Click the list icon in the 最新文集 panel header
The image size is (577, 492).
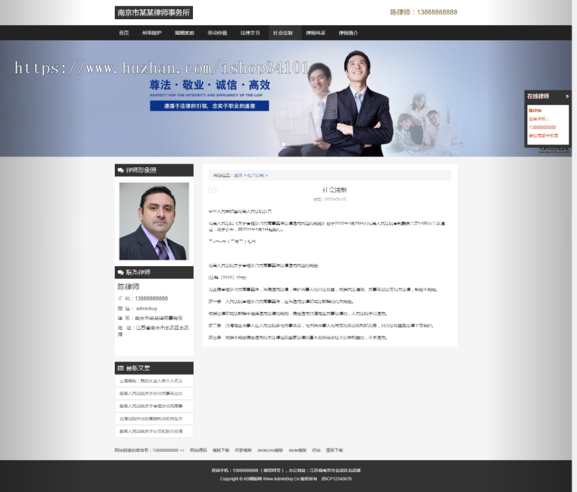click(x=120, y=368)
